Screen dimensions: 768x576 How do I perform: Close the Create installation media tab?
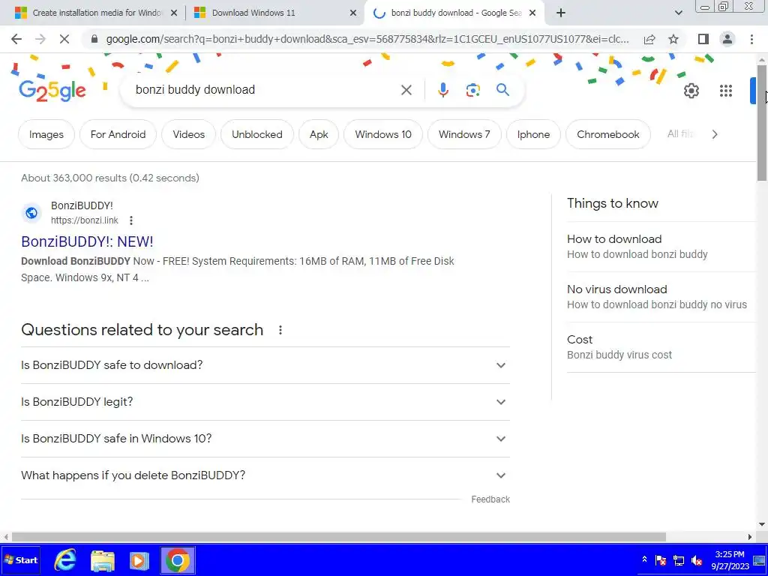pos(174,13)
